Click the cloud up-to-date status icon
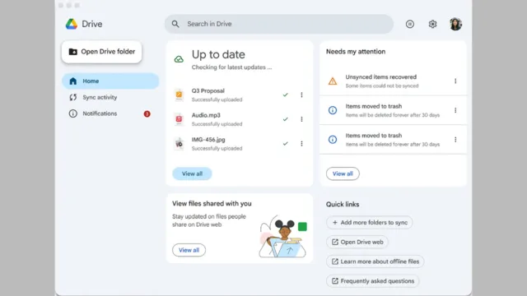Screen dimensions: 527x296 [179, 59]
